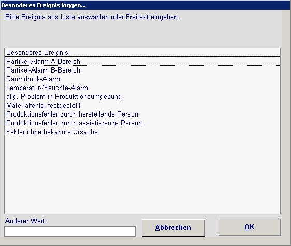
Task: Pick the Temperatur-/Feuchte-Alarm list item
Action: click(142, 88)
